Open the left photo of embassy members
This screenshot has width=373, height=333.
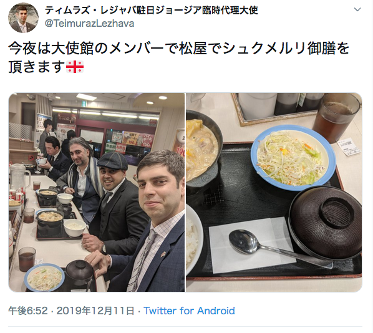pyautogui.click(x=97, y=192)
